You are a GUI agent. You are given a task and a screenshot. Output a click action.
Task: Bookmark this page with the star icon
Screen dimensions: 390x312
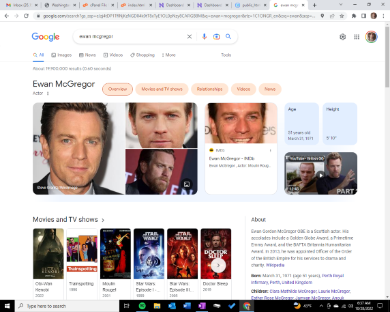342,16
